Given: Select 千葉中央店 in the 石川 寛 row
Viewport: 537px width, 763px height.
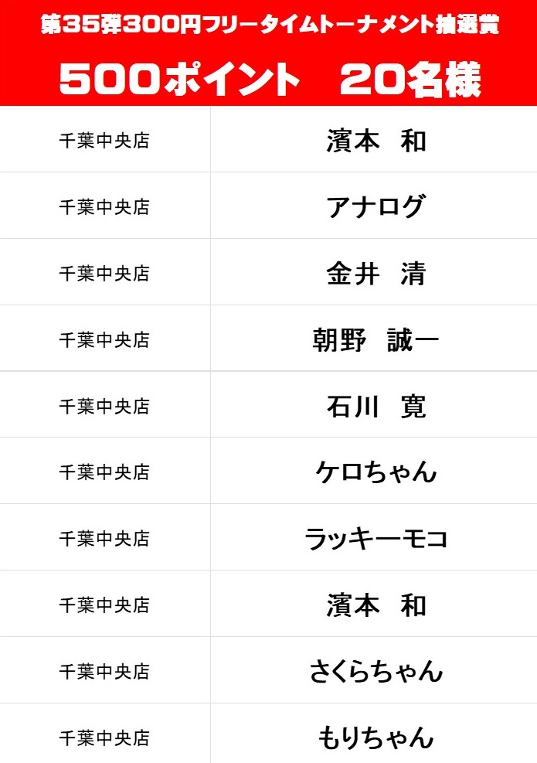Looking at the screenshot, I should tap(104, 407).
